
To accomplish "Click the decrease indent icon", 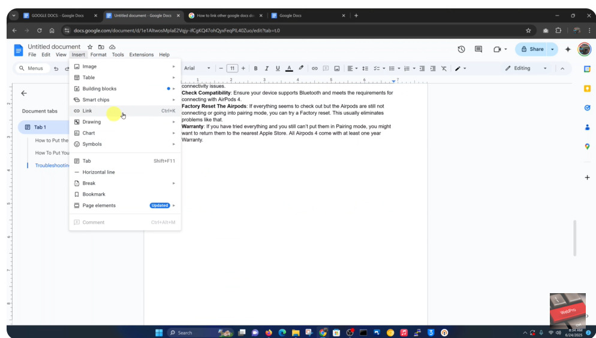I will [422, 68].
